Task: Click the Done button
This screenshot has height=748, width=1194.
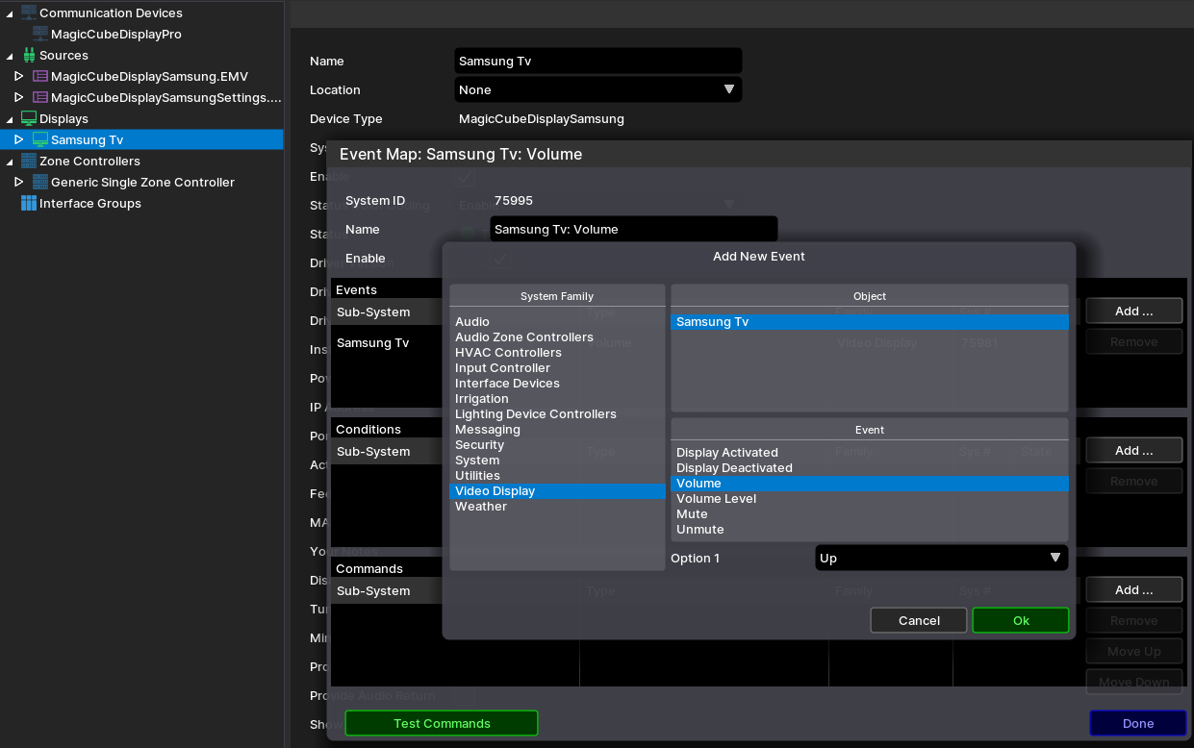Action: pyautogui.click(x=1138, y=723)
